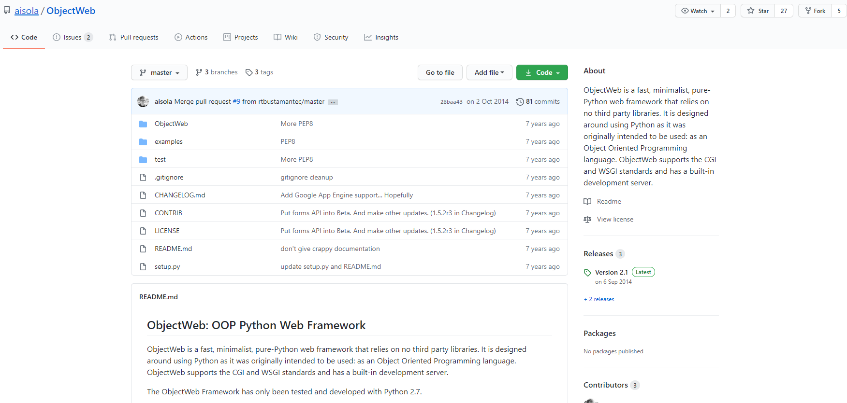847x403 pixels.
Task: Expand the Add file dropdown
Action: [x=489, y=72]
